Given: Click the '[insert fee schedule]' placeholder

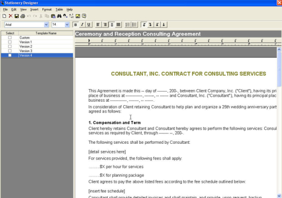Looking at the screenshot, I should [x=107, y=191].
